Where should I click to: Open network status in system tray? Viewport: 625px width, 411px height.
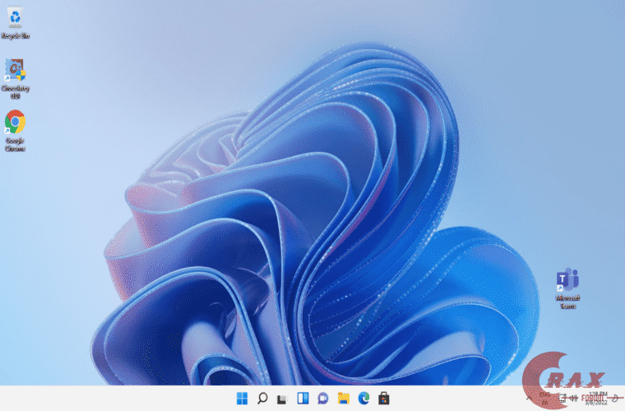point(562,398)
